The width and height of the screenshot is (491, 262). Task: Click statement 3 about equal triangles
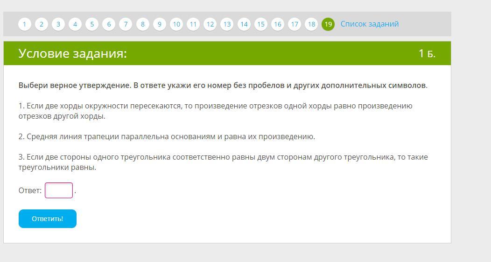[223, 162]
